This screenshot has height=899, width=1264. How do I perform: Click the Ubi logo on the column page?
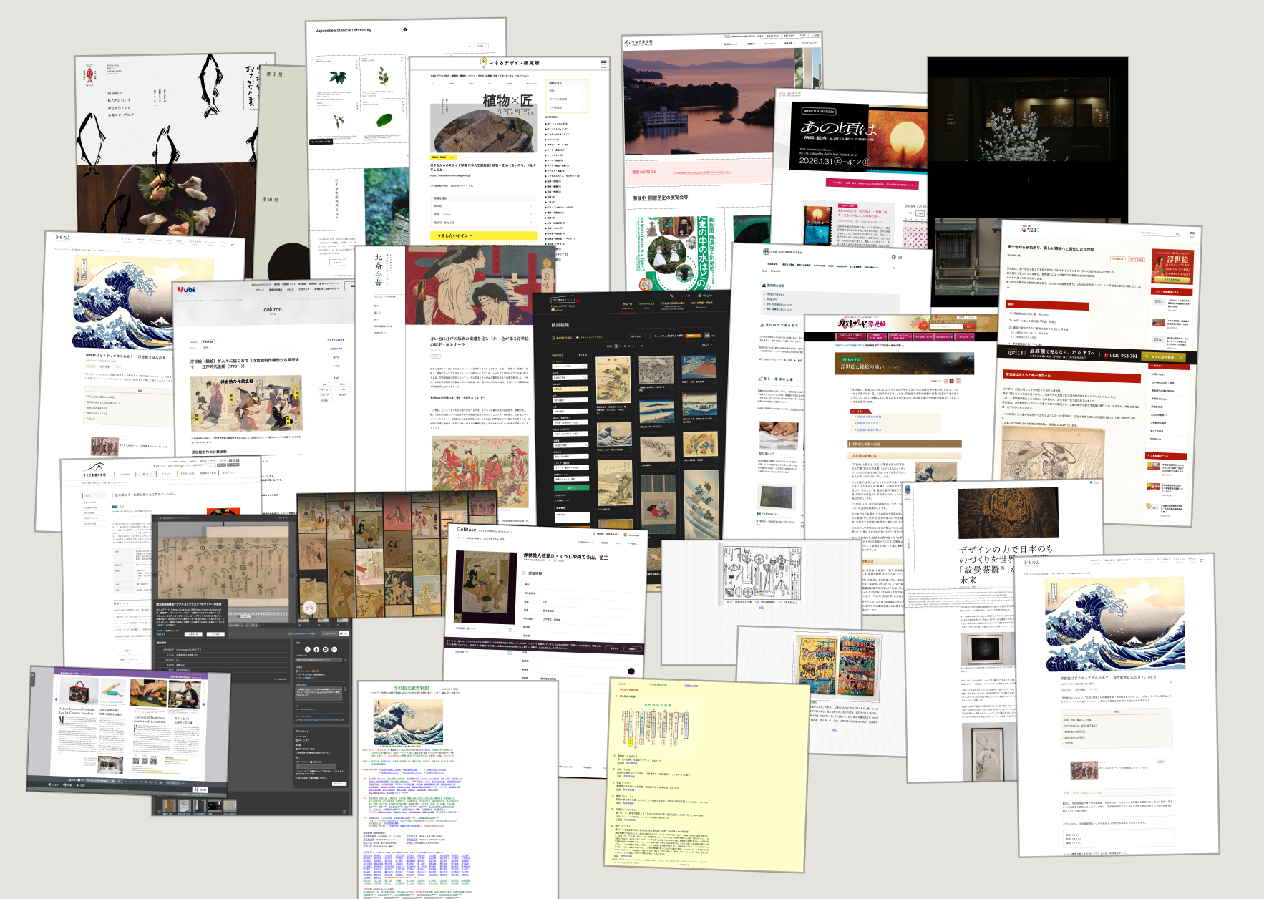186,290
